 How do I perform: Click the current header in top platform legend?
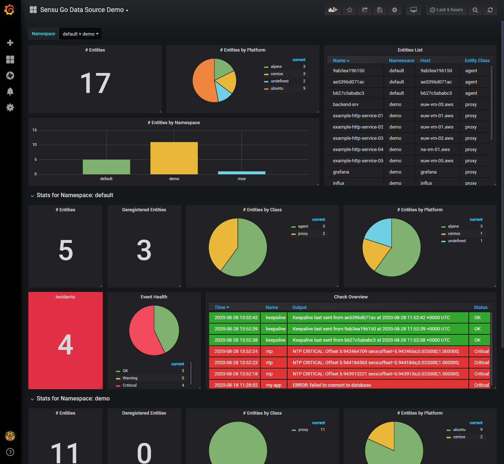pos(299,60)
